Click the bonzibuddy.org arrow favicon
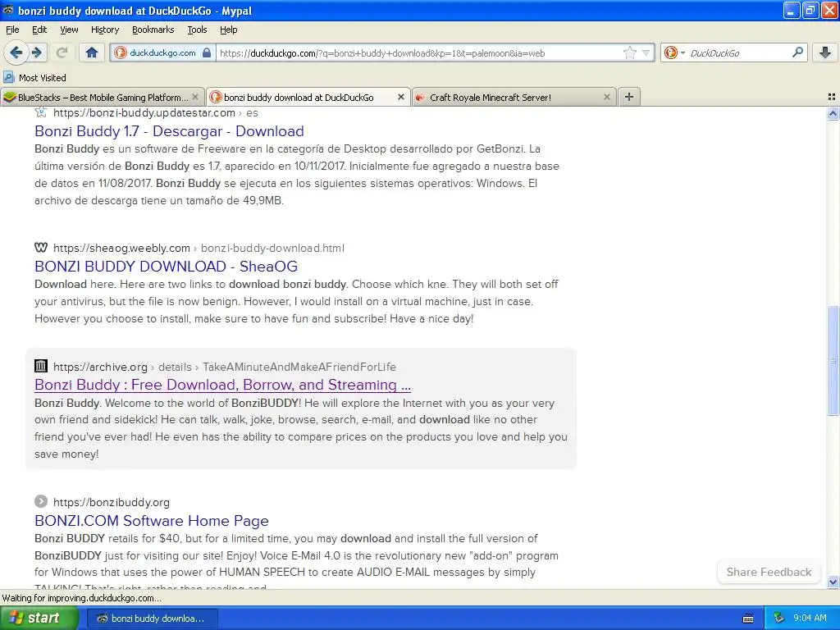The image size is (840, 630). [x=41, y=501]
